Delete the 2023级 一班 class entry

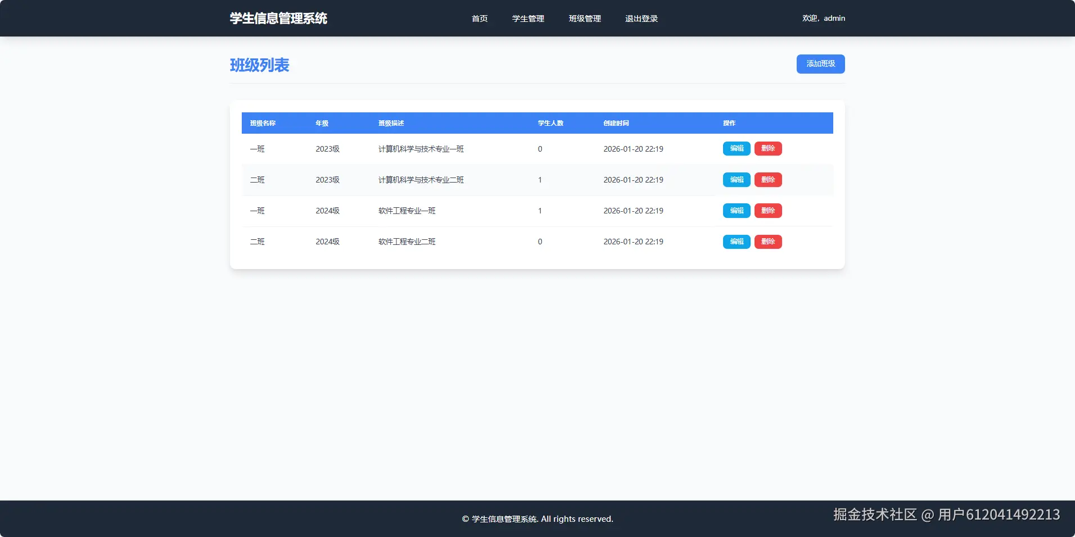768,148
